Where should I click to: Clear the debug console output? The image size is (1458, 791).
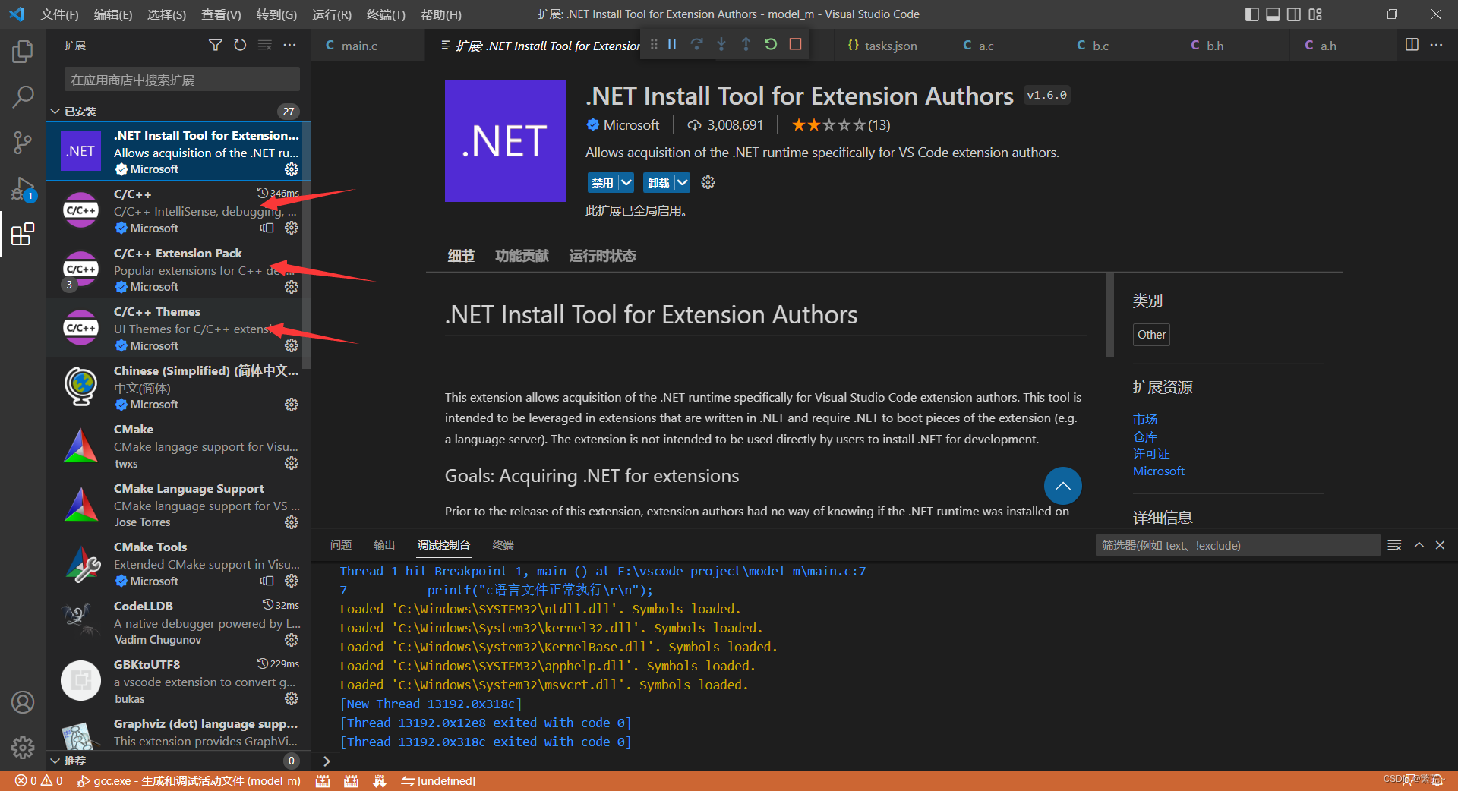1394,545
